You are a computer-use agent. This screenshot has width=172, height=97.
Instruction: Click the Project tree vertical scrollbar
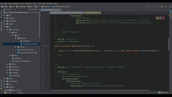click(x=40, y=25)
